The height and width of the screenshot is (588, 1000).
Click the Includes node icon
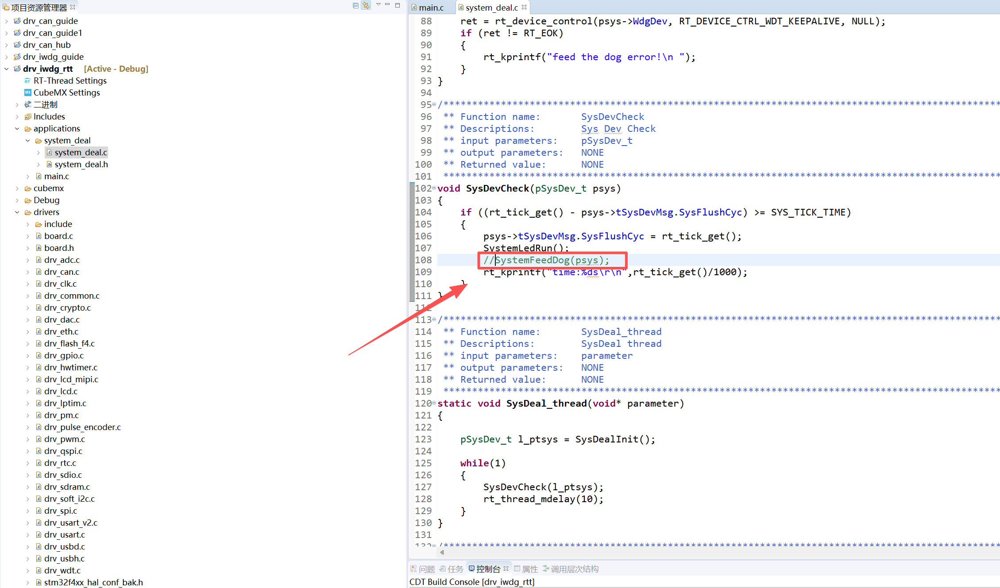pos(28,116)
